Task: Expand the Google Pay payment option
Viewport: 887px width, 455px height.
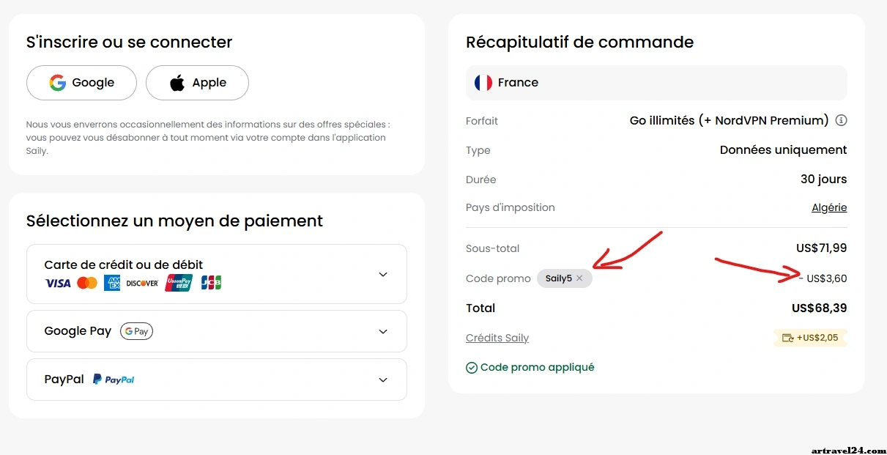Action: click(x=382, y=331)
